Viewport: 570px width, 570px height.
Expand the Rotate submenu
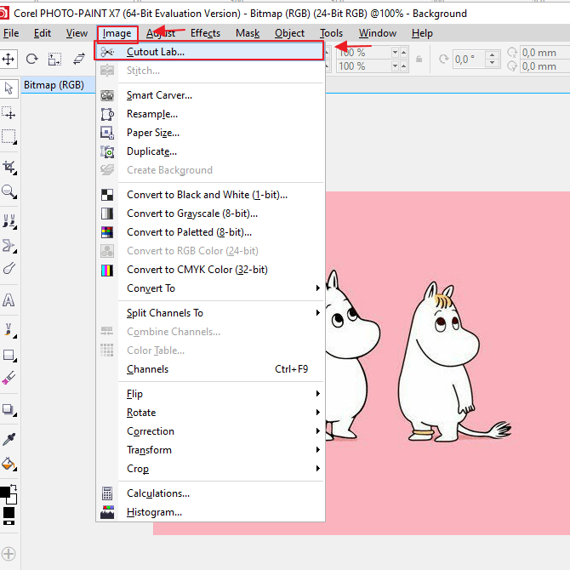(209, 413)
